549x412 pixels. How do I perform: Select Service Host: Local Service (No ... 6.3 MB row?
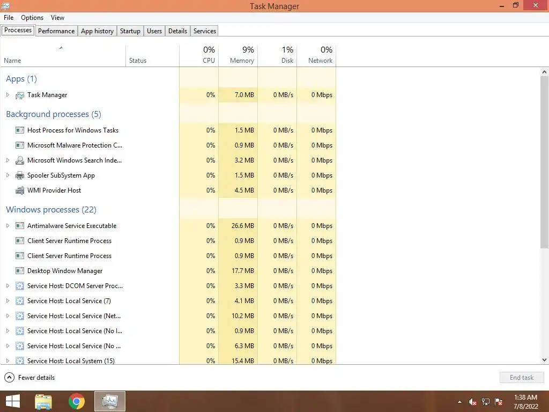(x=168, y=346)
